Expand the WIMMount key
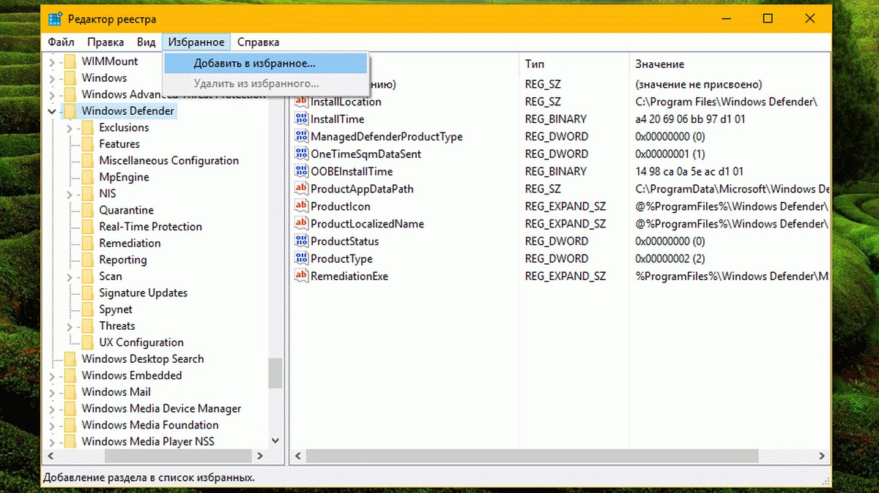The height and width of the screenshot is (493, 879). (51, 61)
